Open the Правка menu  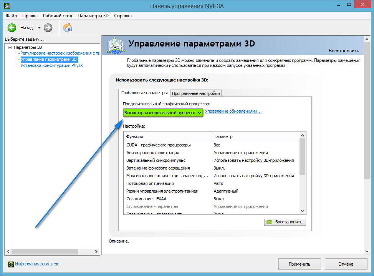click(x=30, y=16)
